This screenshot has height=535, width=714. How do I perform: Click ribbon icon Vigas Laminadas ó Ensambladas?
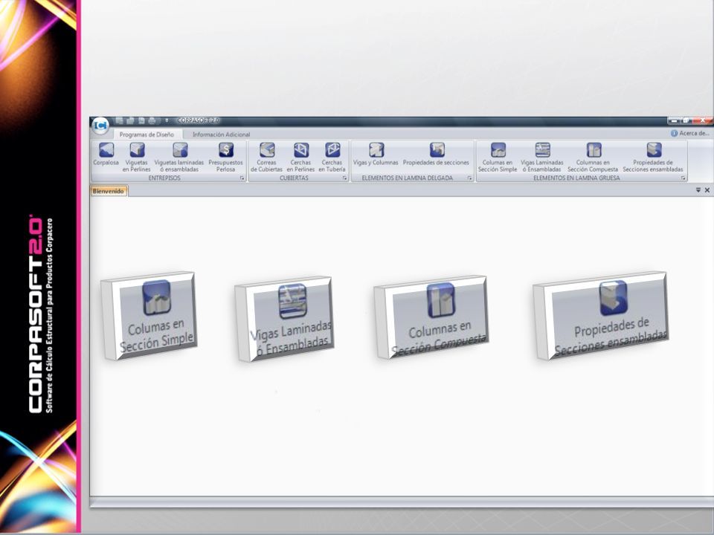coord(542,157)
